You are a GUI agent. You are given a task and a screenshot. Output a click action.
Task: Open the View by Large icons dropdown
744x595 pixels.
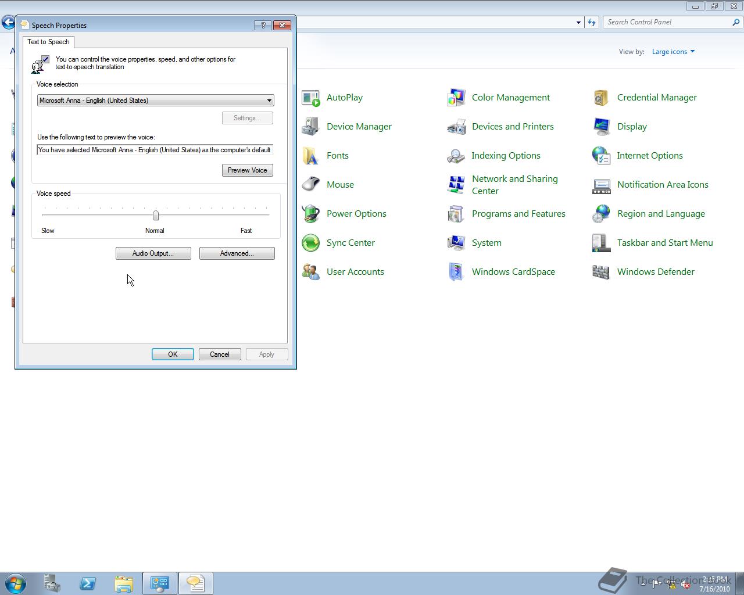click(673, 52)
